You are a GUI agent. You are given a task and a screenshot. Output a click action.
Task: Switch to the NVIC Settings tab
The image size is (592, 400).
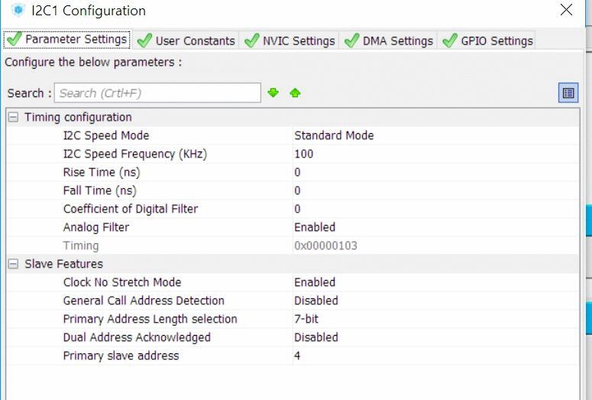[x=290, y=41]
